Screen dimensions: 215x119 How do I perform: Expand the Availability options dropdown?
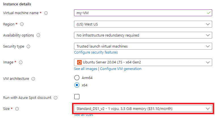coord(143,35)
